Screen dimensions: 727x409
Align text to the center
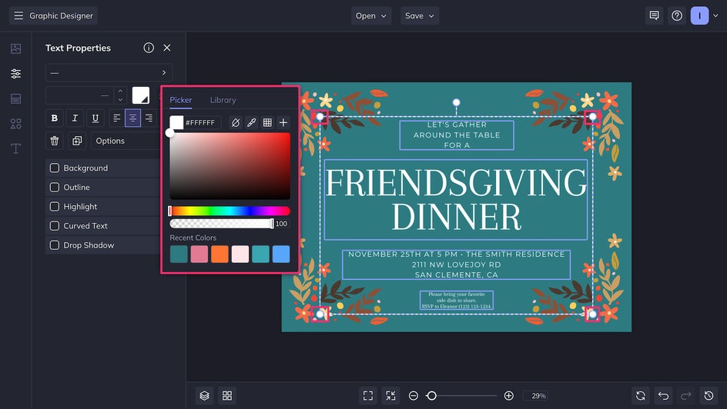click(x=132, y=118)
